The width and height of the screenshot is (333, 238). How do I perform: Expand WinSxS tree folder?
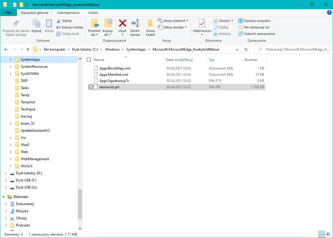click(x=10, y=166)
